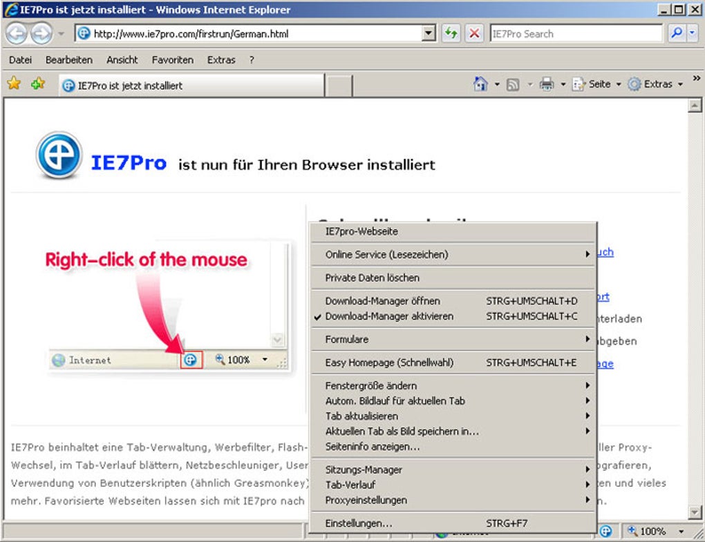Open the Seite toolbar menu
The width and height of the screenshot is (705, 542).
[x=596, y=84]
